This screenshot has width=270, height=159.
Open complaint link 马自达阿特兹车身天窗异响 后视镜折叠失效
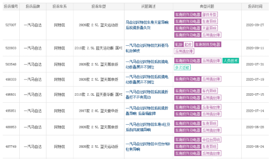[147, 25]
